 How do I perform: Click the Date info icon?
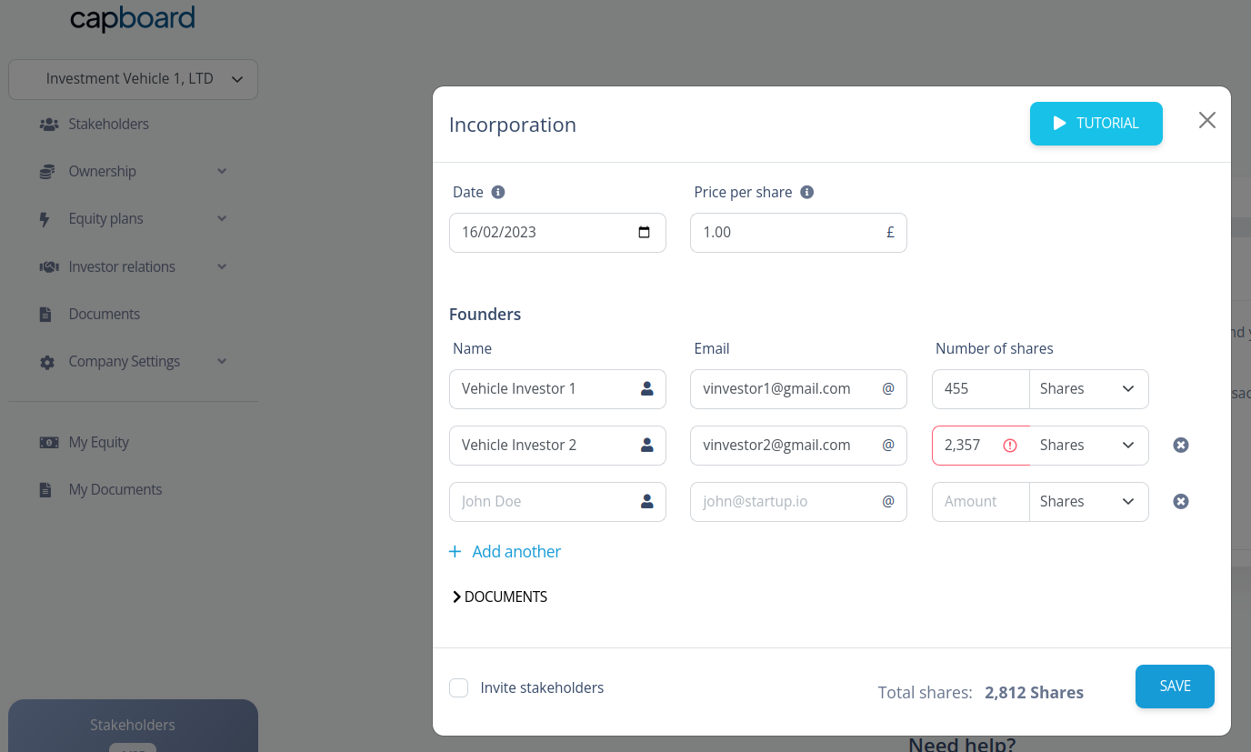click(x=498, y=192)
